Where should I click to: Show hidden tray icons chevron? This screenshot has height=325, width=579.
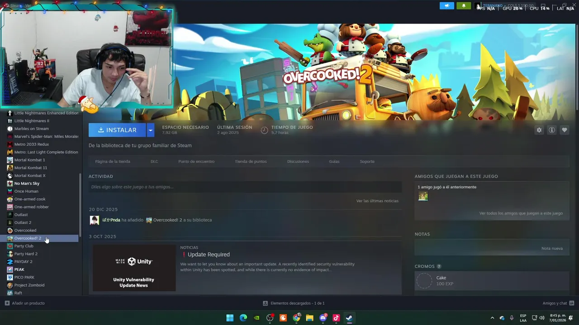492,318
